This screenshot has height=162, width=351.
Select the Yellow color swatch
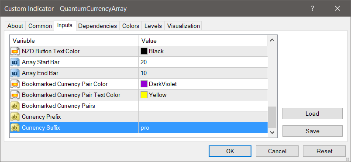click(x=144, y=95)
